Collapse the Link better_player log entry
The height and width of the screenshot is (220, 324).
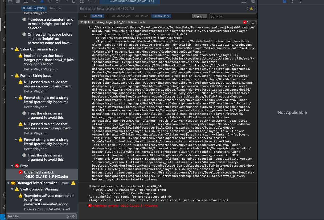coord(81,22)
